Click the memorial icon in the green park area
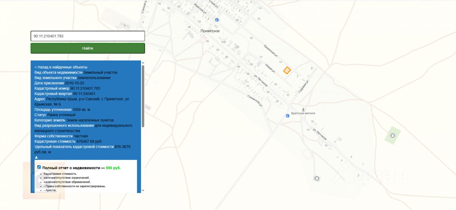Image resolution: width=456 pixels, height=210 pixels. 393,135
